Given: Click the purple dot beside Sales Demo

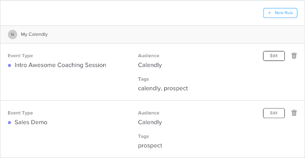Looking at the screenshot, I should pos(10,123).
